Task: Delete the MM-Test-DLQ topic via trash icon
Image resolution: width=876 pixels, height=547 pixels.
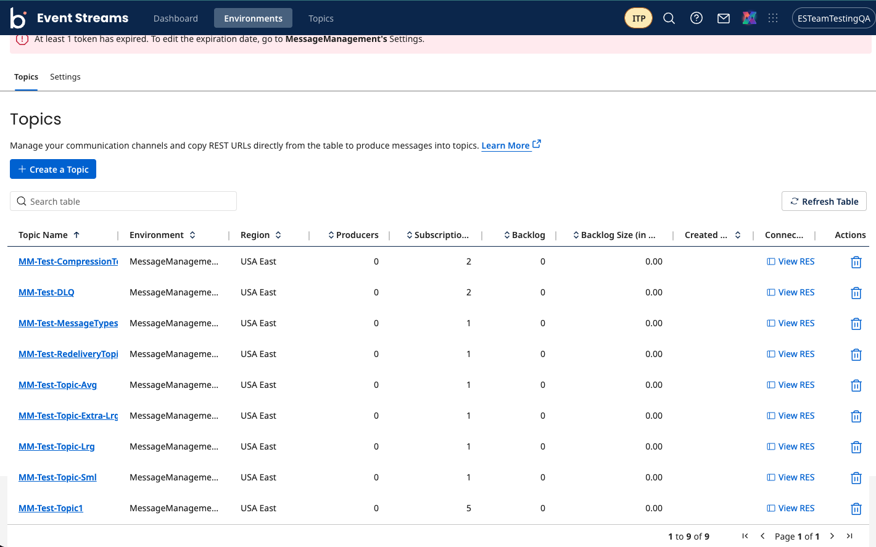Action: point(856,293)
